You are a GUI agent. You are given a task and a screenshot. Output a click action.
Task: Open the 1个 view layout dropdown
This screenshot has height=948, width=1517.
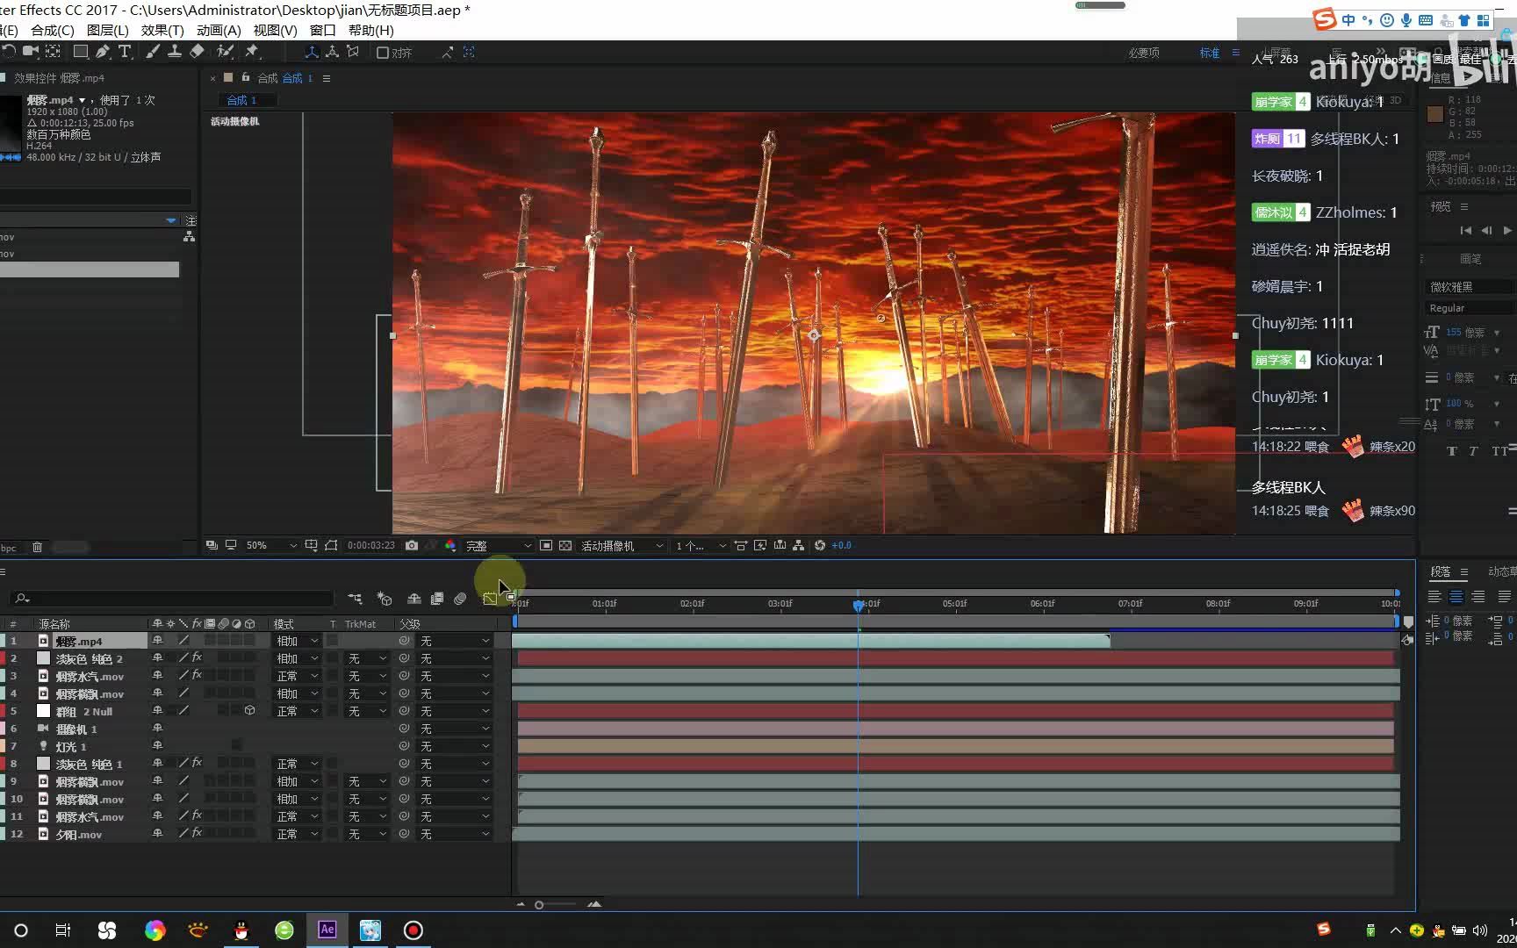click(701, 545)
